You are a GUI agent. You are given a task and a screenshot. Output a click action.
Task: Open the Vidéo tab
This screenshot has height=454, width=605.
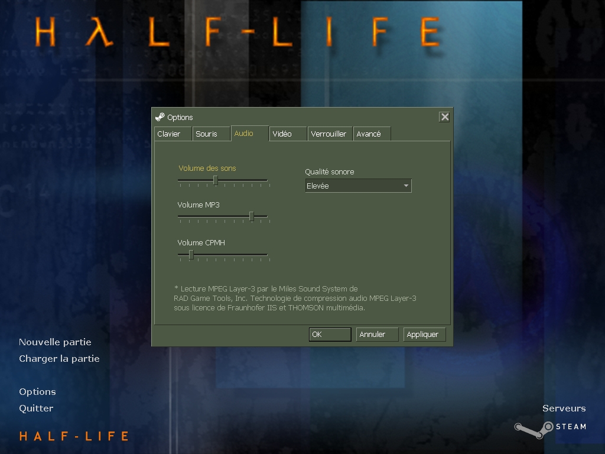[287, 134]
